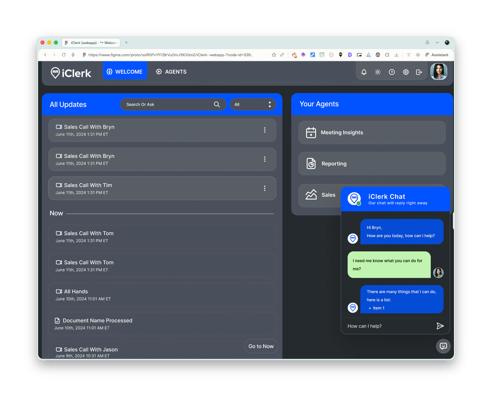Open the Reporting agent
The width and height of the screenshot is (492, 397).
372,164
